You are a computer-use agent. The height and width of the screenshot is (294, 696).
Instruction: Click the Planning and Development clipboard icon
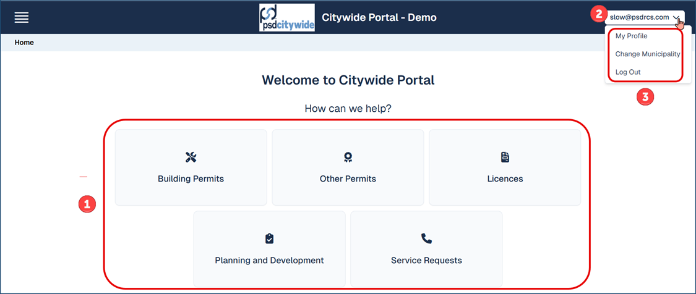pos(270,238)
